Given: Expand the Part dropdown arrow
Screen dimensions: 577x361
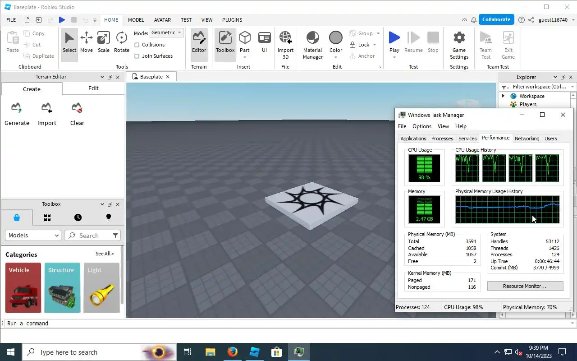Looking at the screenshot, I should 244,57.
